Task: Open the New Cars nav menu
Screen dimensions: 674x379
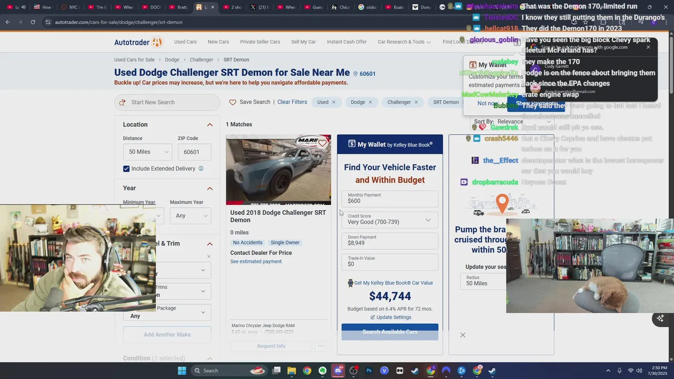Action: pos(218,42)
